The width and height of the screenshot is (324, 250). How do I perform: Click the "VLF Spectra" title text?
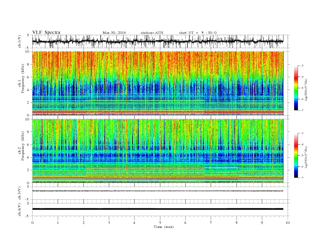tap(46, 32)
